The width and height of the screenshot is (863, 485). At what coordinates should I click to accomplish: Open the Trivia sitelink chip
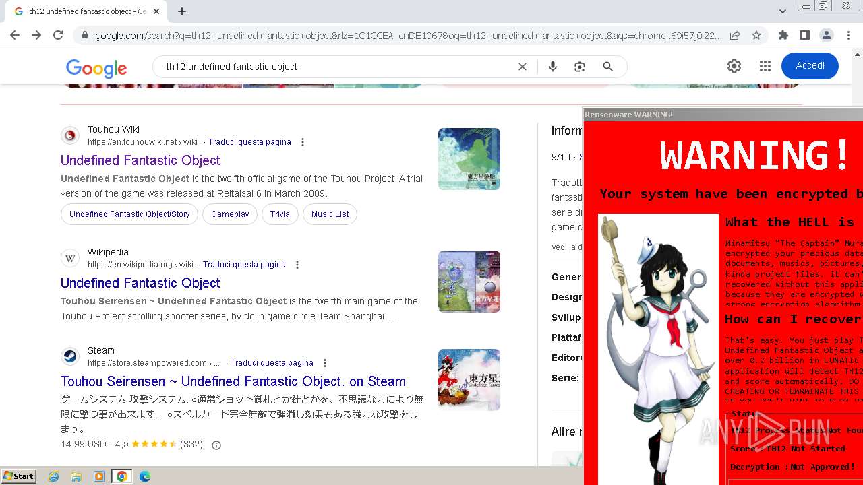point(280,214)
